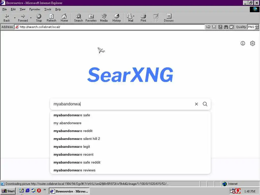Open SearXNG info (about) icon
The image size is (260, 195).
(x=243, y=43)
